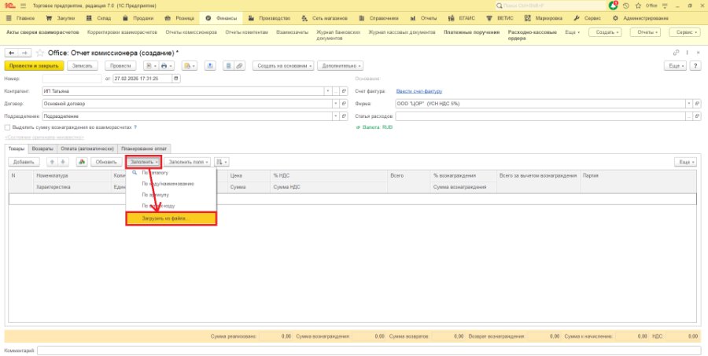Open the Платежные поручения link
Screen dimensions: 708x356
(471, 32)
